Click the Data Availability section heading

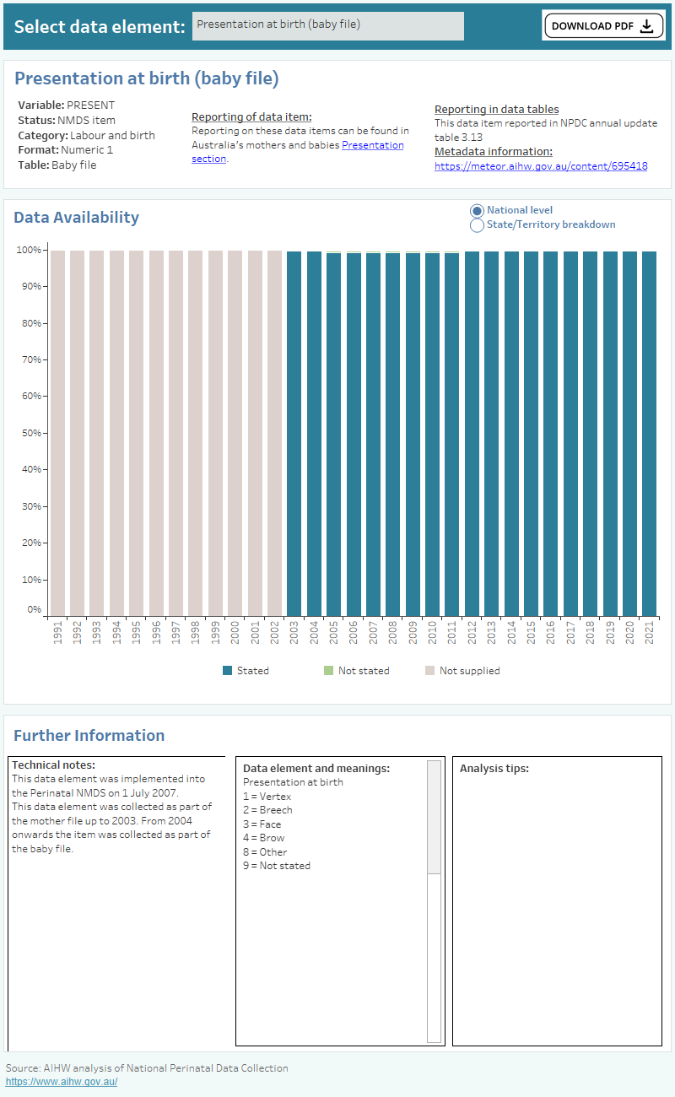(77, 217)
